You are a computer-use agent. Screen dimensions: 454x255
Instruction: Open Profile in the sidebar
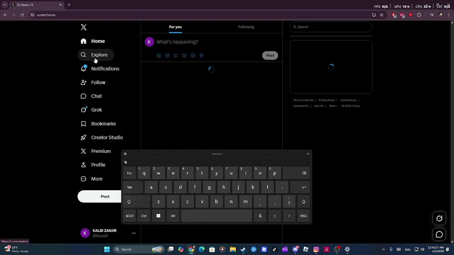click(x=93, y=165)
